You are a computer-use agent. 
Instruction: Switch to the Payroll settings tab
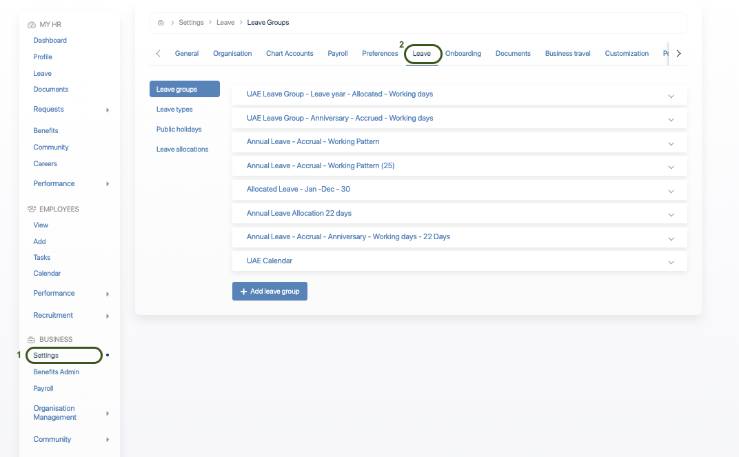(x=337, y=54)
